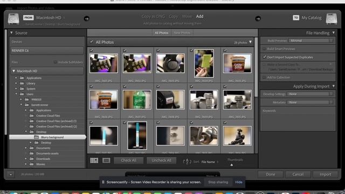Select the RENNER C6 device
The height and width of the screenshot is (194, 345).
tap(47, 50)
